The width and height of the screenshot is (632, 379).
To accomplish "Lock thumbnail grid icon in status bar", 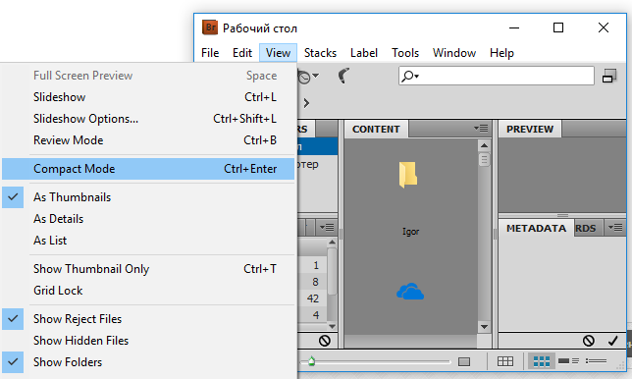I will tap(505, 361).
